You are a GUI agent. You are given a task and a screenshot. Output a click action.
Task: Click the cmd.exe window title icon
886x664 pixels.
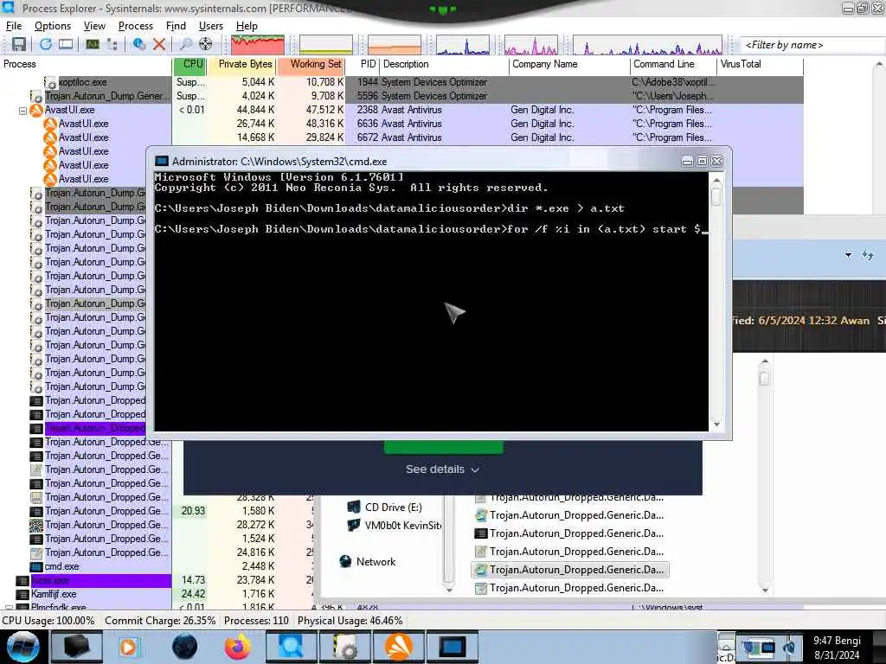point(161,162)
